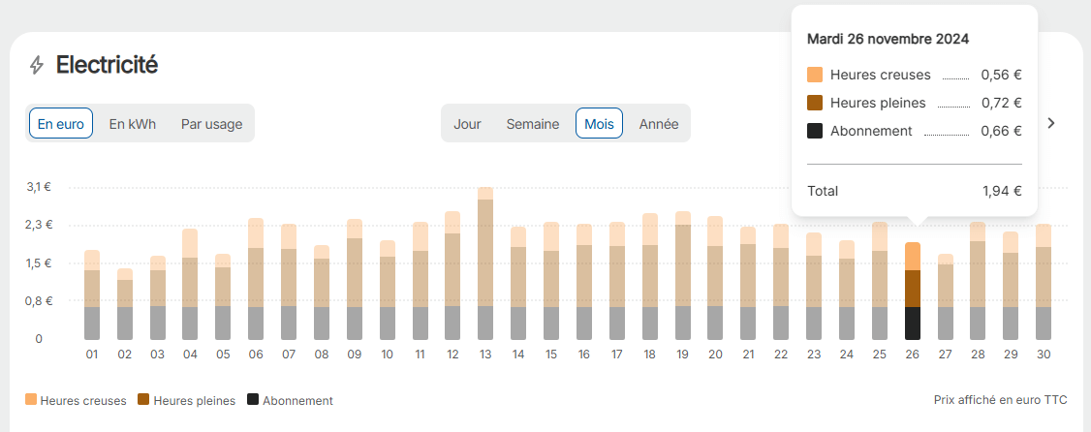Open the Jour period tab
Viewport: 1091px width, 432px height.
(x=468, y=124)
